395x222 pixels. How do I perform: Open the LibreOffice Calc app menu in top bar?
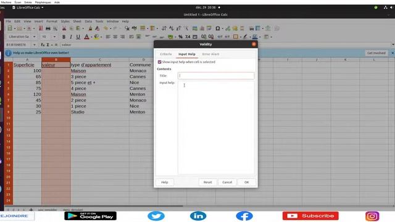[x=28, y=7]
